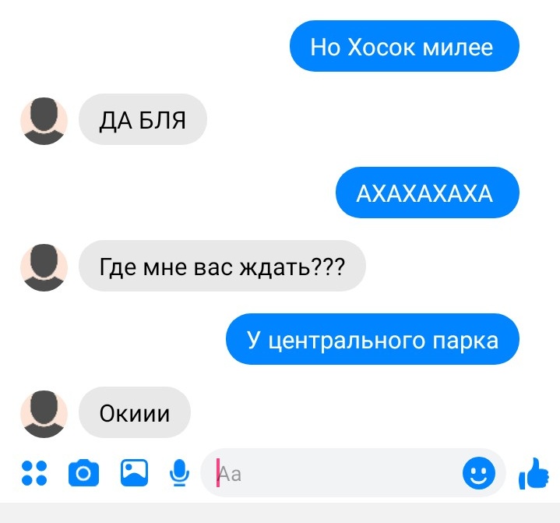560x523 pixels.
Task: Tap the camera icon
Action: point(83,472)
